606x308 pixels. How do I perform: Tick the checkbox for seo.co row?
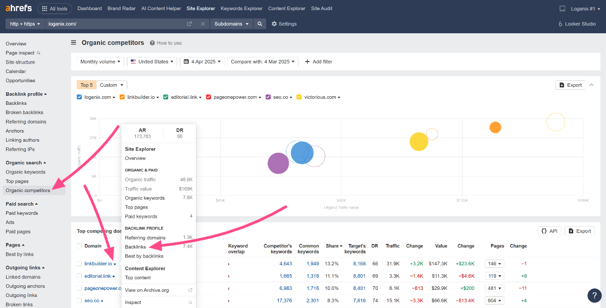click(x=79, y=301)
